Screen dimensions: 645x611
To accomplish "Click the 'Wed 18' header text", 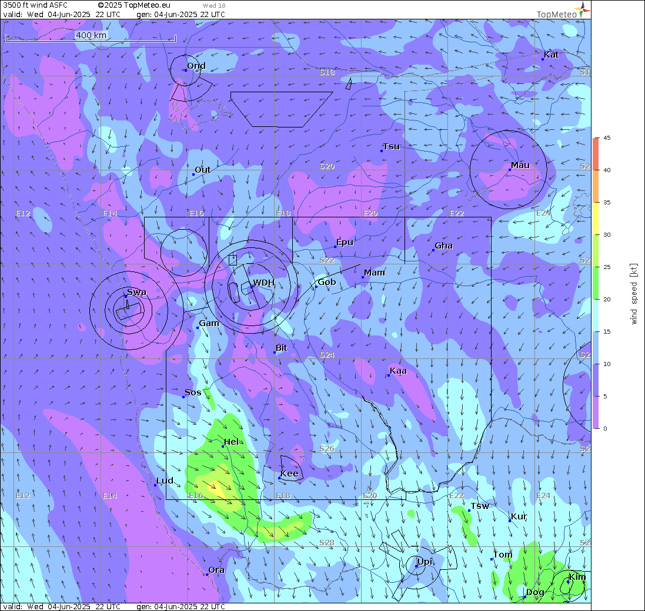I will tap(214, 6).
